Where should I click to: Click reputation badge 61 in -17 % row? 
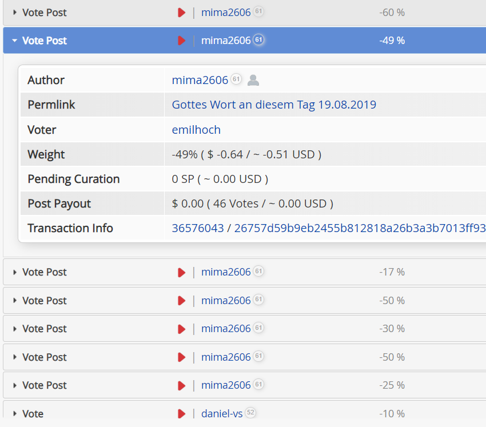point(258,271)
